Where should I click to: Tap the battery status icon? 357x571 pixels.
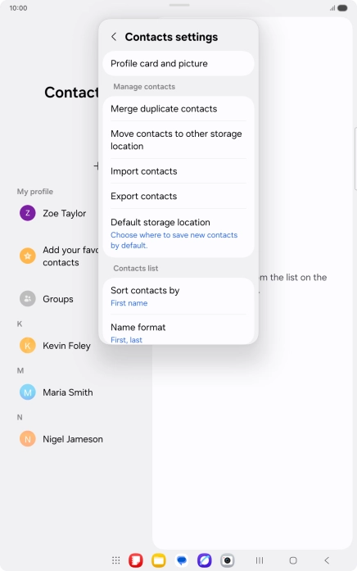coord(342,8)
